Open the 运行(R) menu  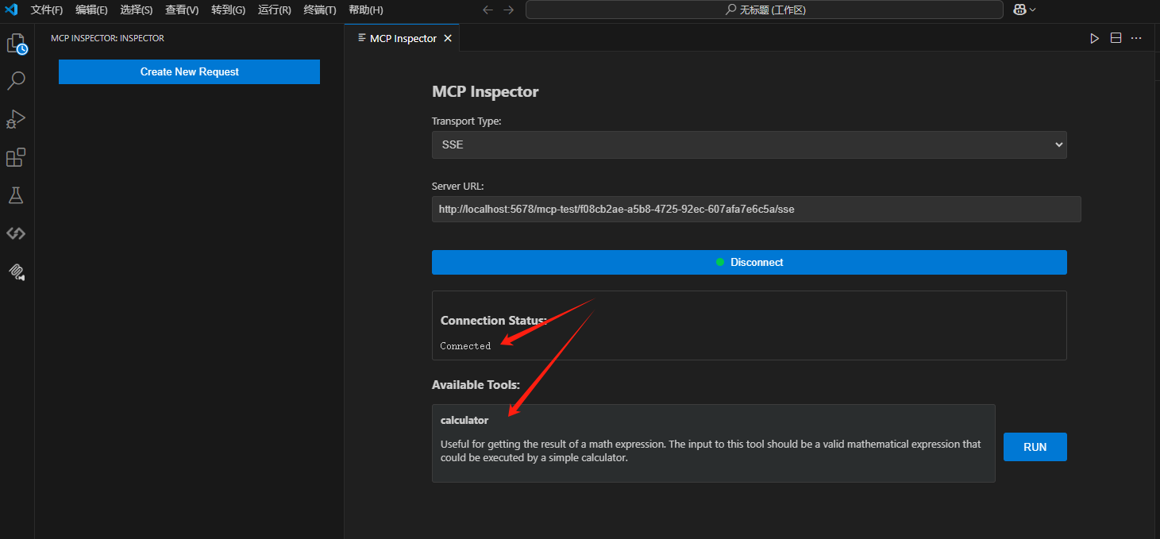[x=274, y=10]
